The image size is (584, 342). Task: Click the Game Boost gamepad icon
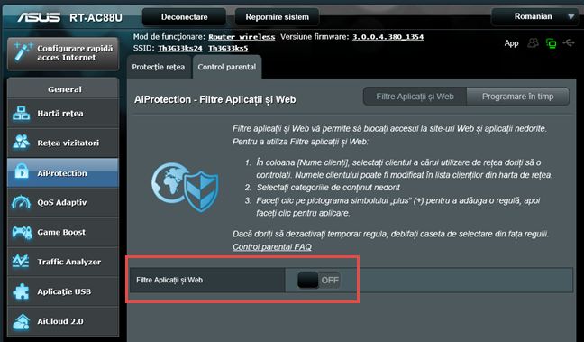click(22, 232)
